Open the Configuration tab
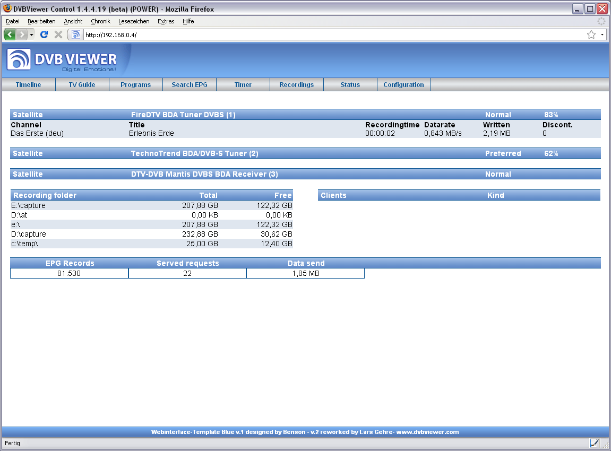 click(x=403, y=85)
